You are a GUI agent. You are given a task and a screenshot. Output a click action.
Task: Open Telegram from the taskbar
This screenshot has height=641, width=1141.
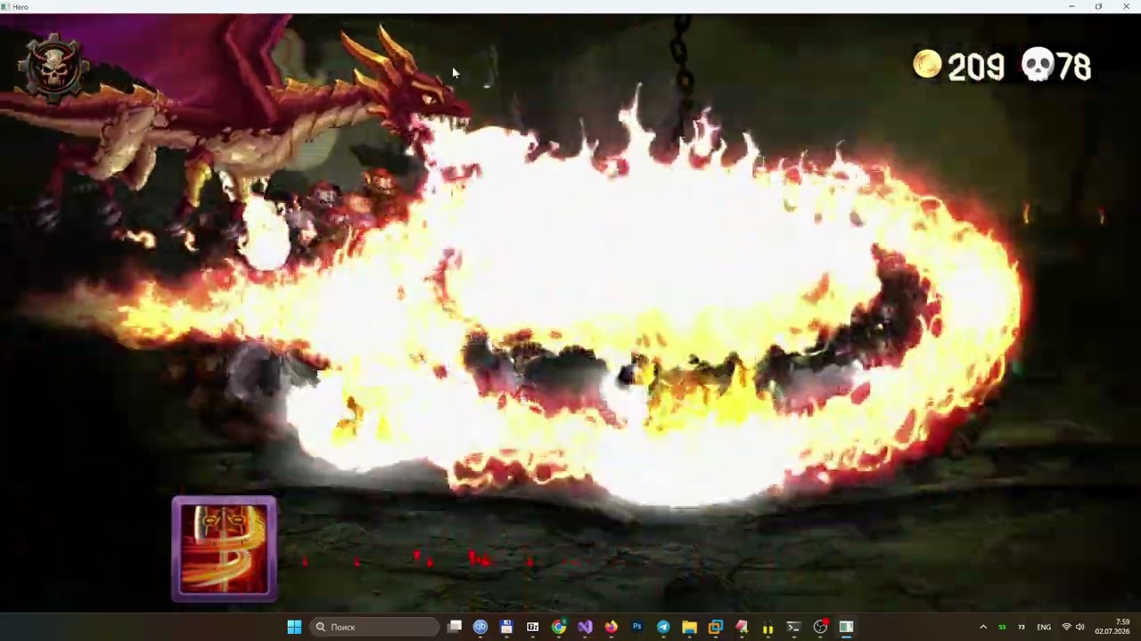coord(663,627)
